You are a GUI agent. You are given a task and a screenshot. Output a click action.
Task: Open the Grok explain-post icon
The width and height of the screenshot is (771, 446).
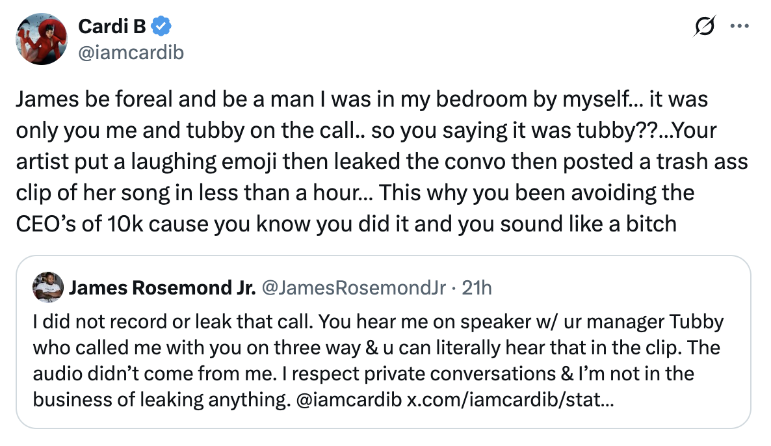[x=705, y=27]
